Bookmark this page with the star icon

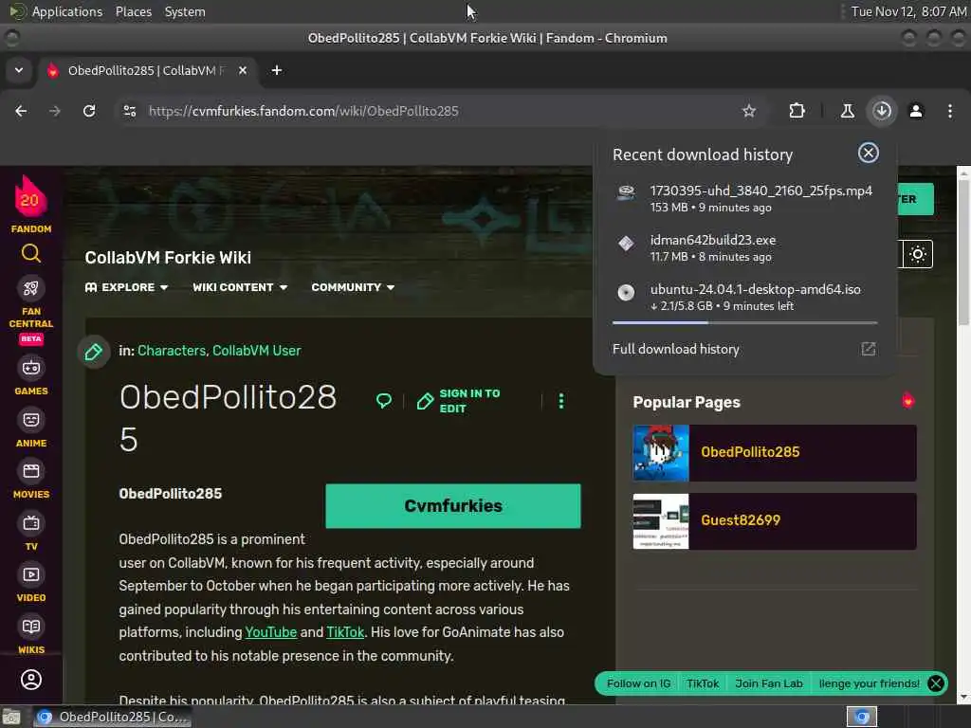[x=749, y=111]
